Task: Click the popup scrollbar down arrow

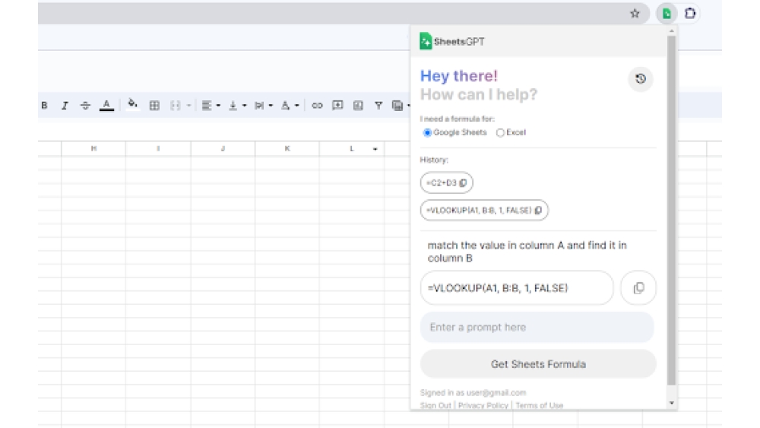Action: click(x=671, y=403)
